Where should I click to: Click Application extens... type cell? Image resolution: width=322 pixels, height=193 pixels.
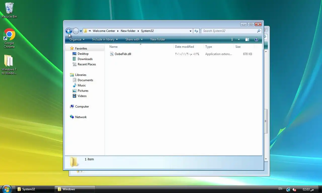[x=218, y=54]
